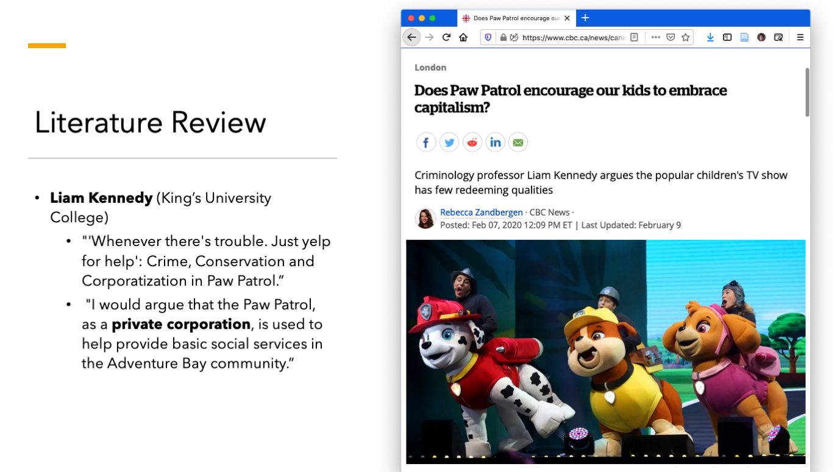Share article by email

(518, 143)
